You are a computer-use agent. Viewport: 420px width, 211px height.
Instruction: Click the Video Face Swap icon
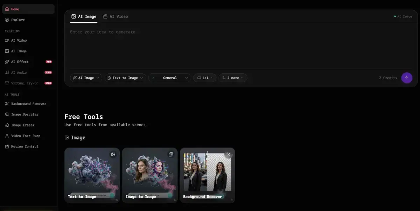[7, 136]
